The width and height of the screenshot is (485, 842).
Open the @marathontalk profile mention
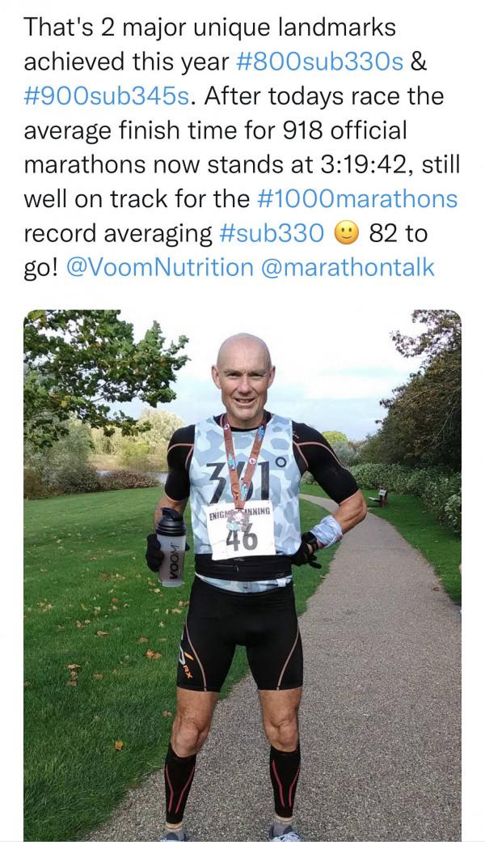[x=348, y=267]
